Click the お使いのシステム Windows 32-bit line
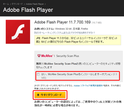 click(x=61, y=29)
